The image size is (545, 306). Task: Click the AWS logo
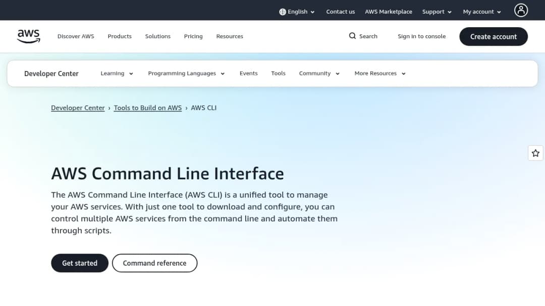tap(28, 36)
